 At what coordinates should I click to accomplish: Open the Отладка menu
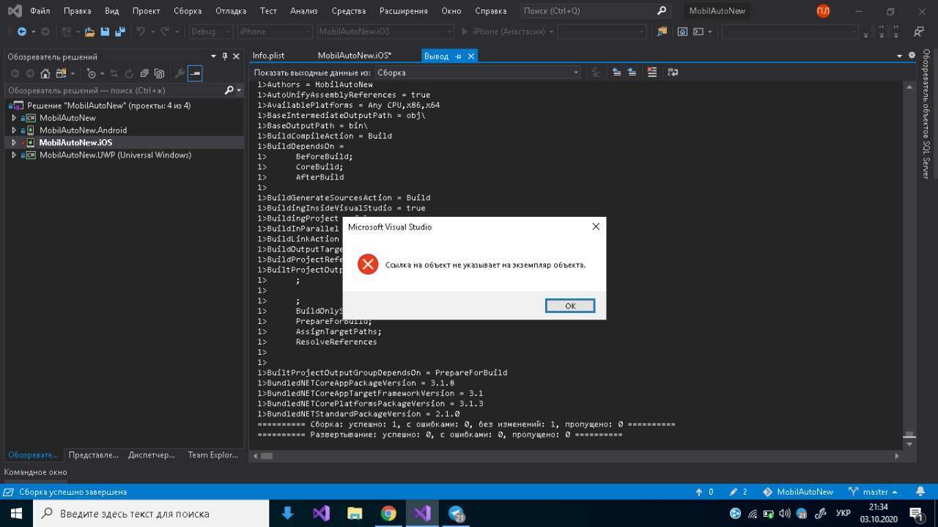point(231,11)
